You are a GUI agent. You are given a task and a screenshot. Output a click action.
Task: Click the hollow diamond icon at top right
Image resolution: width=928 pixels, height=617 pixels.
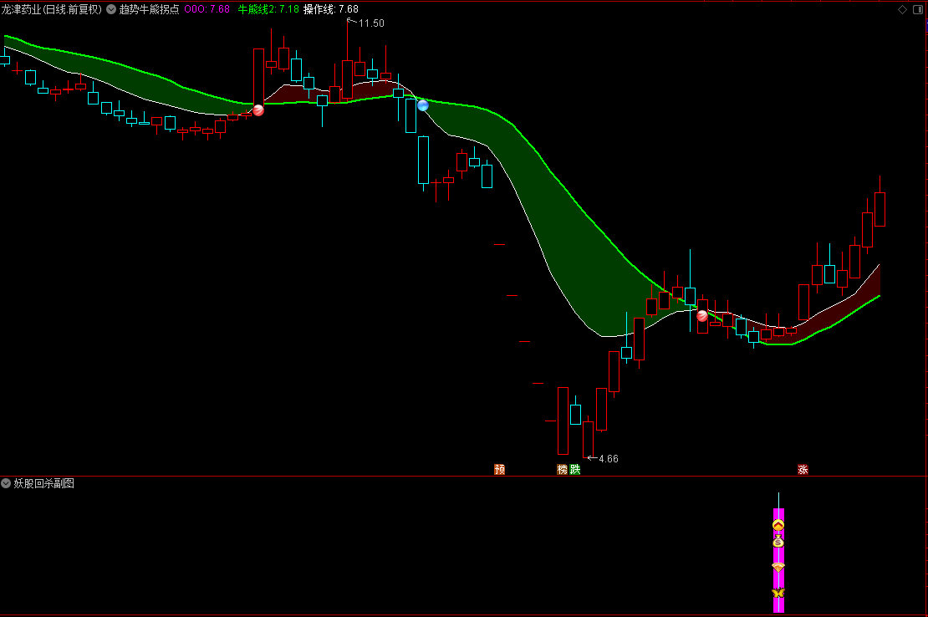tap(903, 9)
